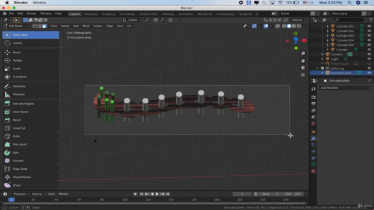Screen dimensions: 374x210
Task: Hide Extruded plate with its eye icon
Action: (369, 73)
